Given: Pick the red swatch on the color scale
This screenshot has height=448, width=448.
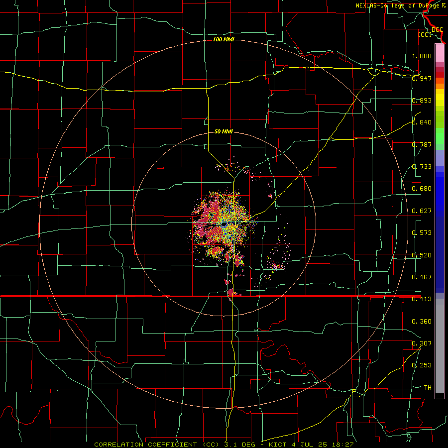Looking at the screenshot, I should (440, 75).
